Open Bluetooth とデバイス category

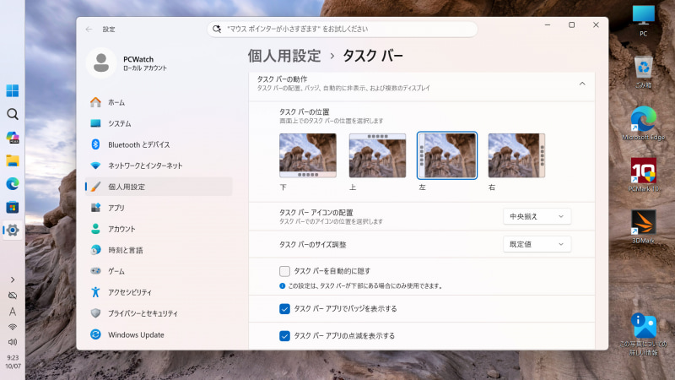tap(159, 144)
